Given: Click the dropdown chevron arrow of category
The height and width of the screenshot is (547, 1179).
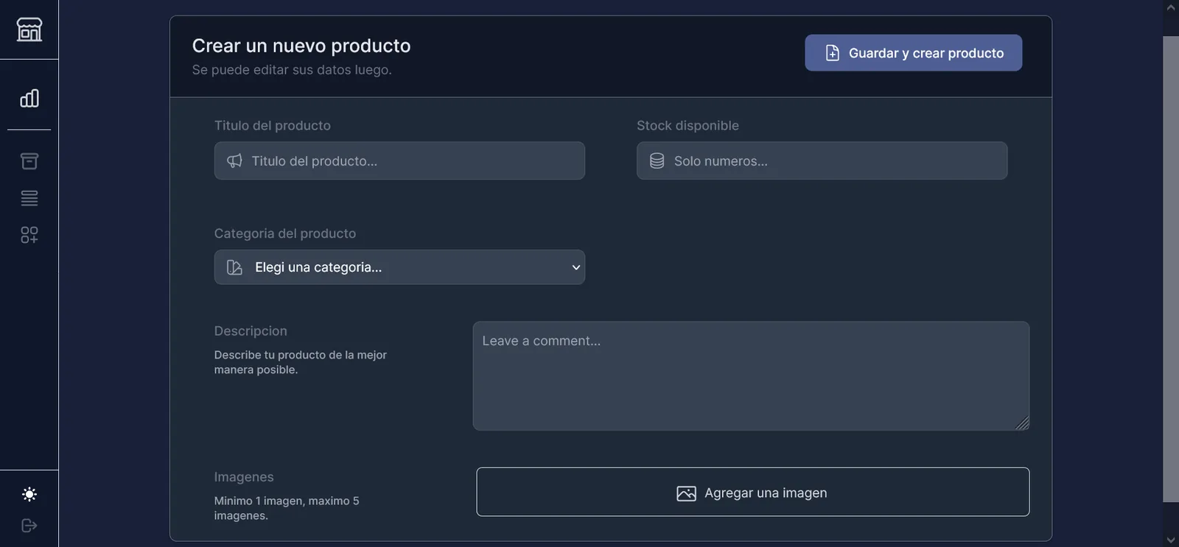Looking at the screenshot, I should [576, 267].
